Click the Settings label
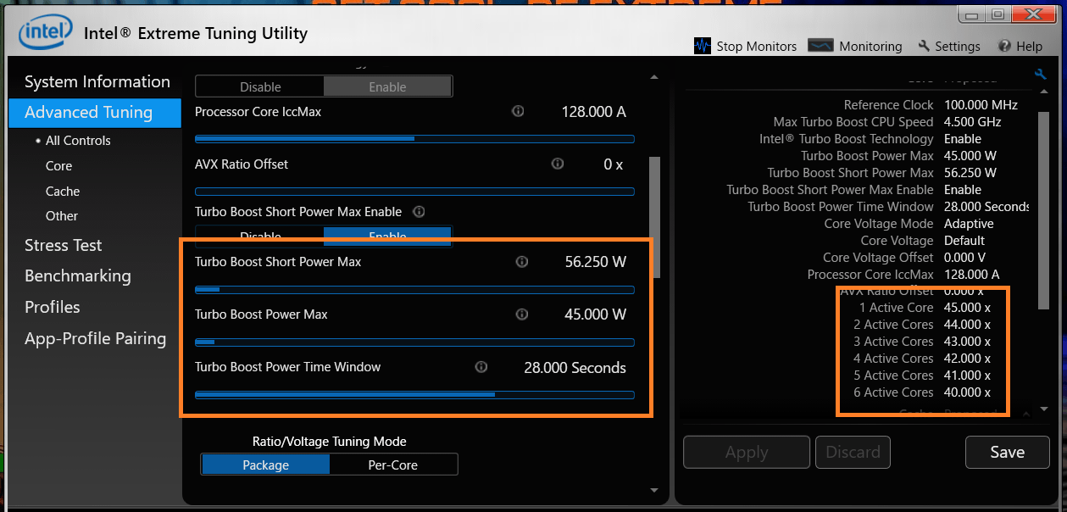Image resolution: width=1067 pixels, height=512 pixels. click(958, 47)
